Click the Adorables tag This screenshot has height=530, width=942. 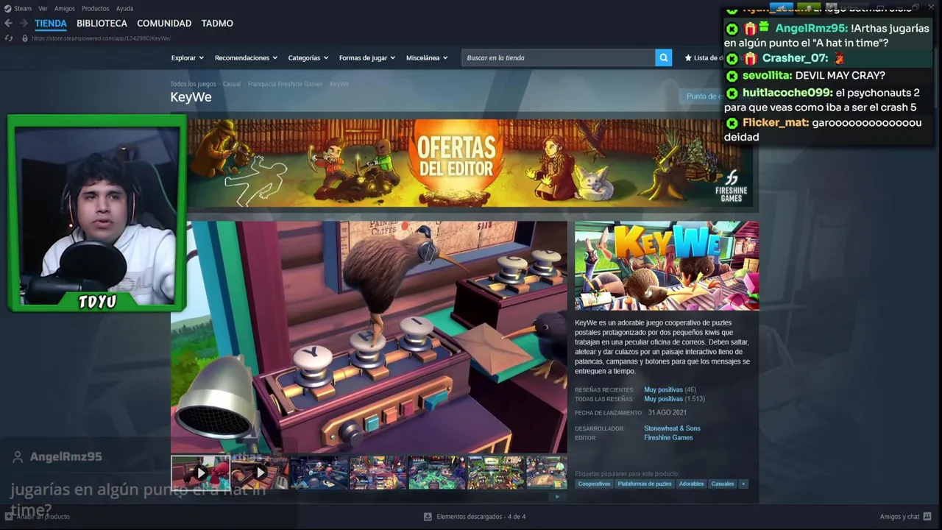[x=691, y=484]
